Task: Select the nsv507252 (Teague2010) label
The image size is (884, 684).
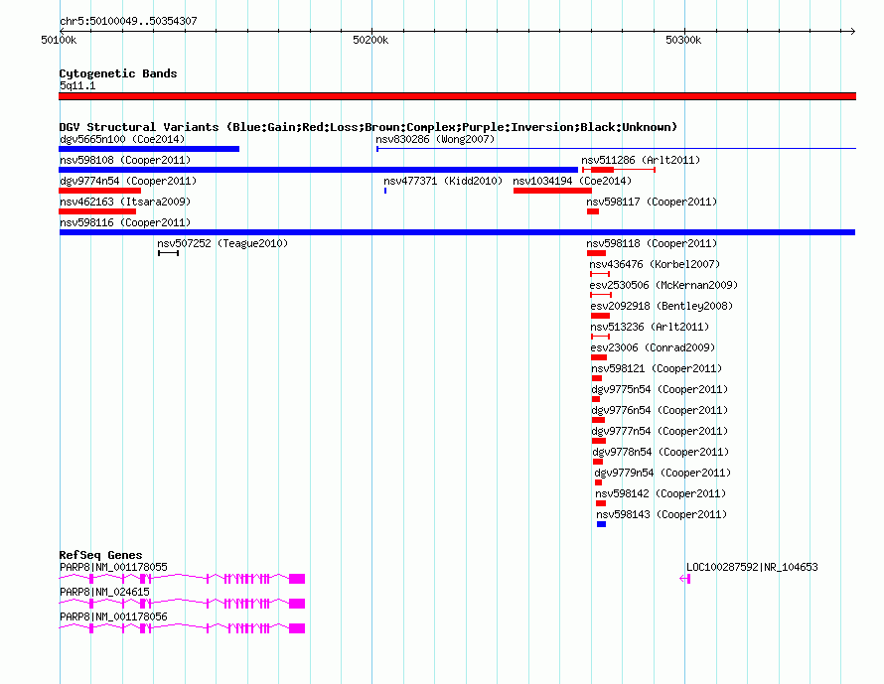Action: click(x=222, y=243)
